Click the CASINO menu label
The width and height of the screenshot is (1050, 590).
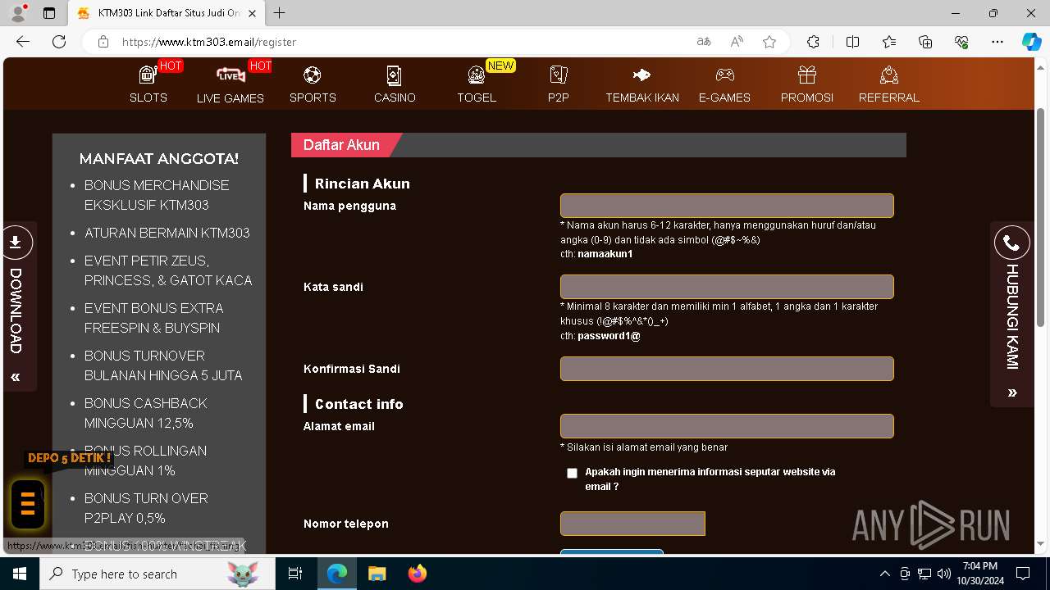395,98
